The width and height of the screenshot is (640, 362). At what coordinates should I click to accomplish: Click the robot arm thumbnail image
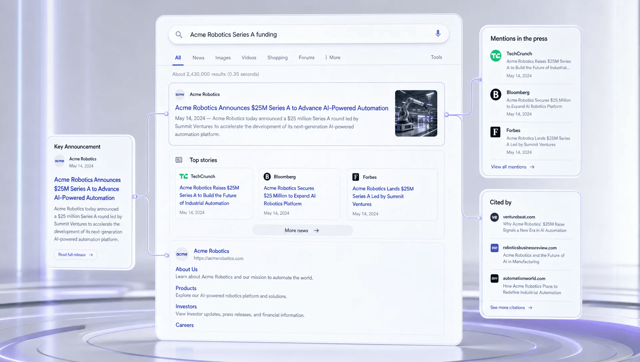pos(416,113)
